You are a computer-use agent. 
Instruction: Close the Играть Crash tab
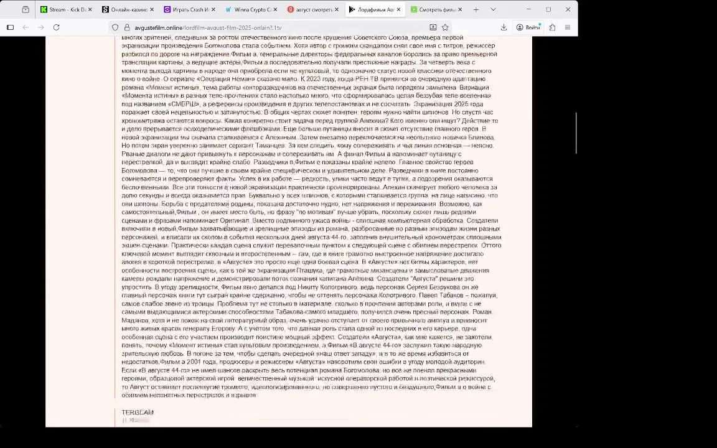[213, 9]
